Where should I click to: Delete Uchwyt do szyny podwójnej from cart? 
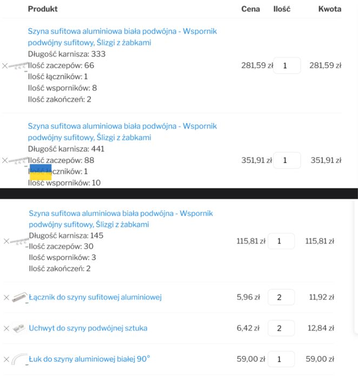(x=6, y=328)
